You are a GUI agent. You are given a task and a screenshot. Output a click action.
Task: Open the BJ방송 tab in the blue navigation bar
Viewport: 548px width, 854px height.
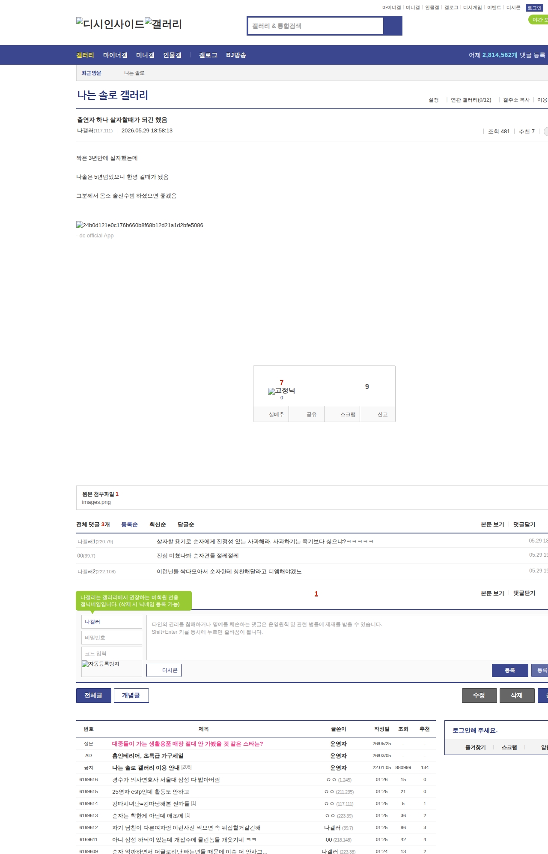(236, 55)
